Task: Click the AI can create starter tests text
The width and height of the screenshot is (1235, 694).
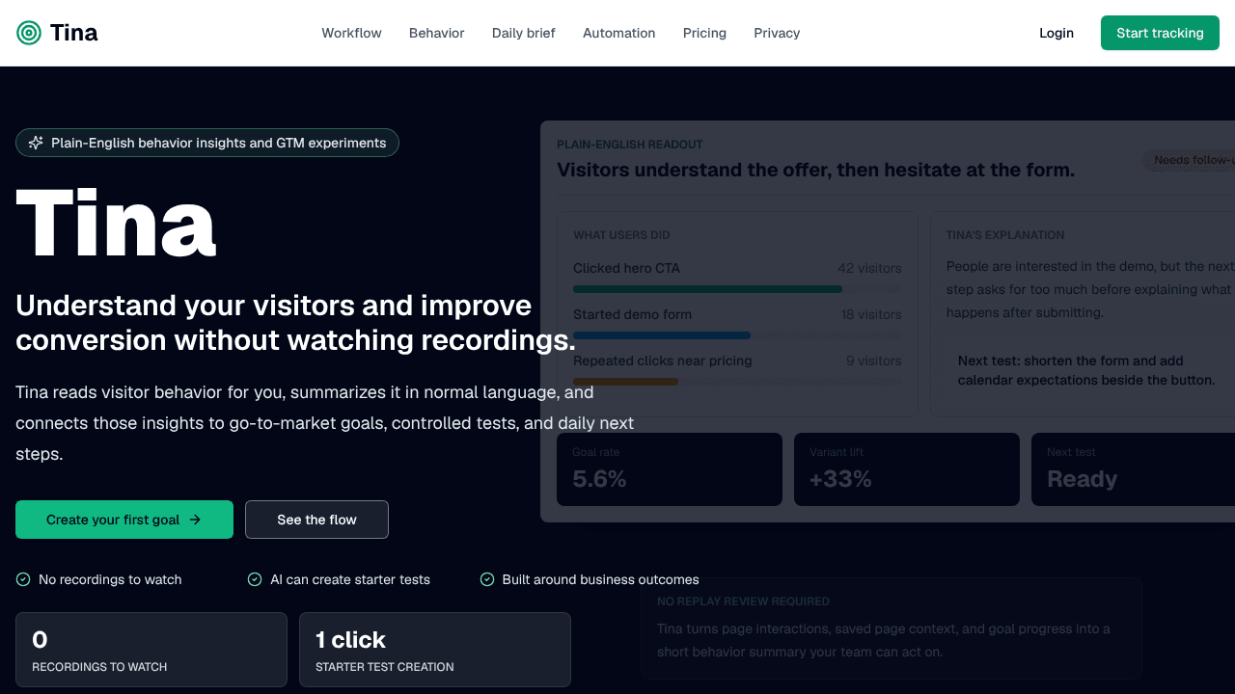Action: tap(350, 579)
